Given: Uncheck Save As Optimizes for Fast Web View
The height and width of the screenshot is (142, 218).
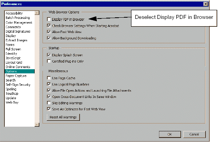Looking at the screenshot, I should pyautogui.click(x=49, y=109).
